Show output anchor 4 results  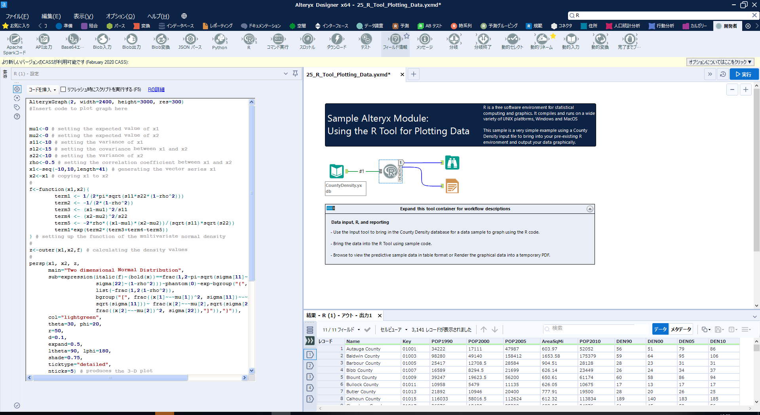310,388
